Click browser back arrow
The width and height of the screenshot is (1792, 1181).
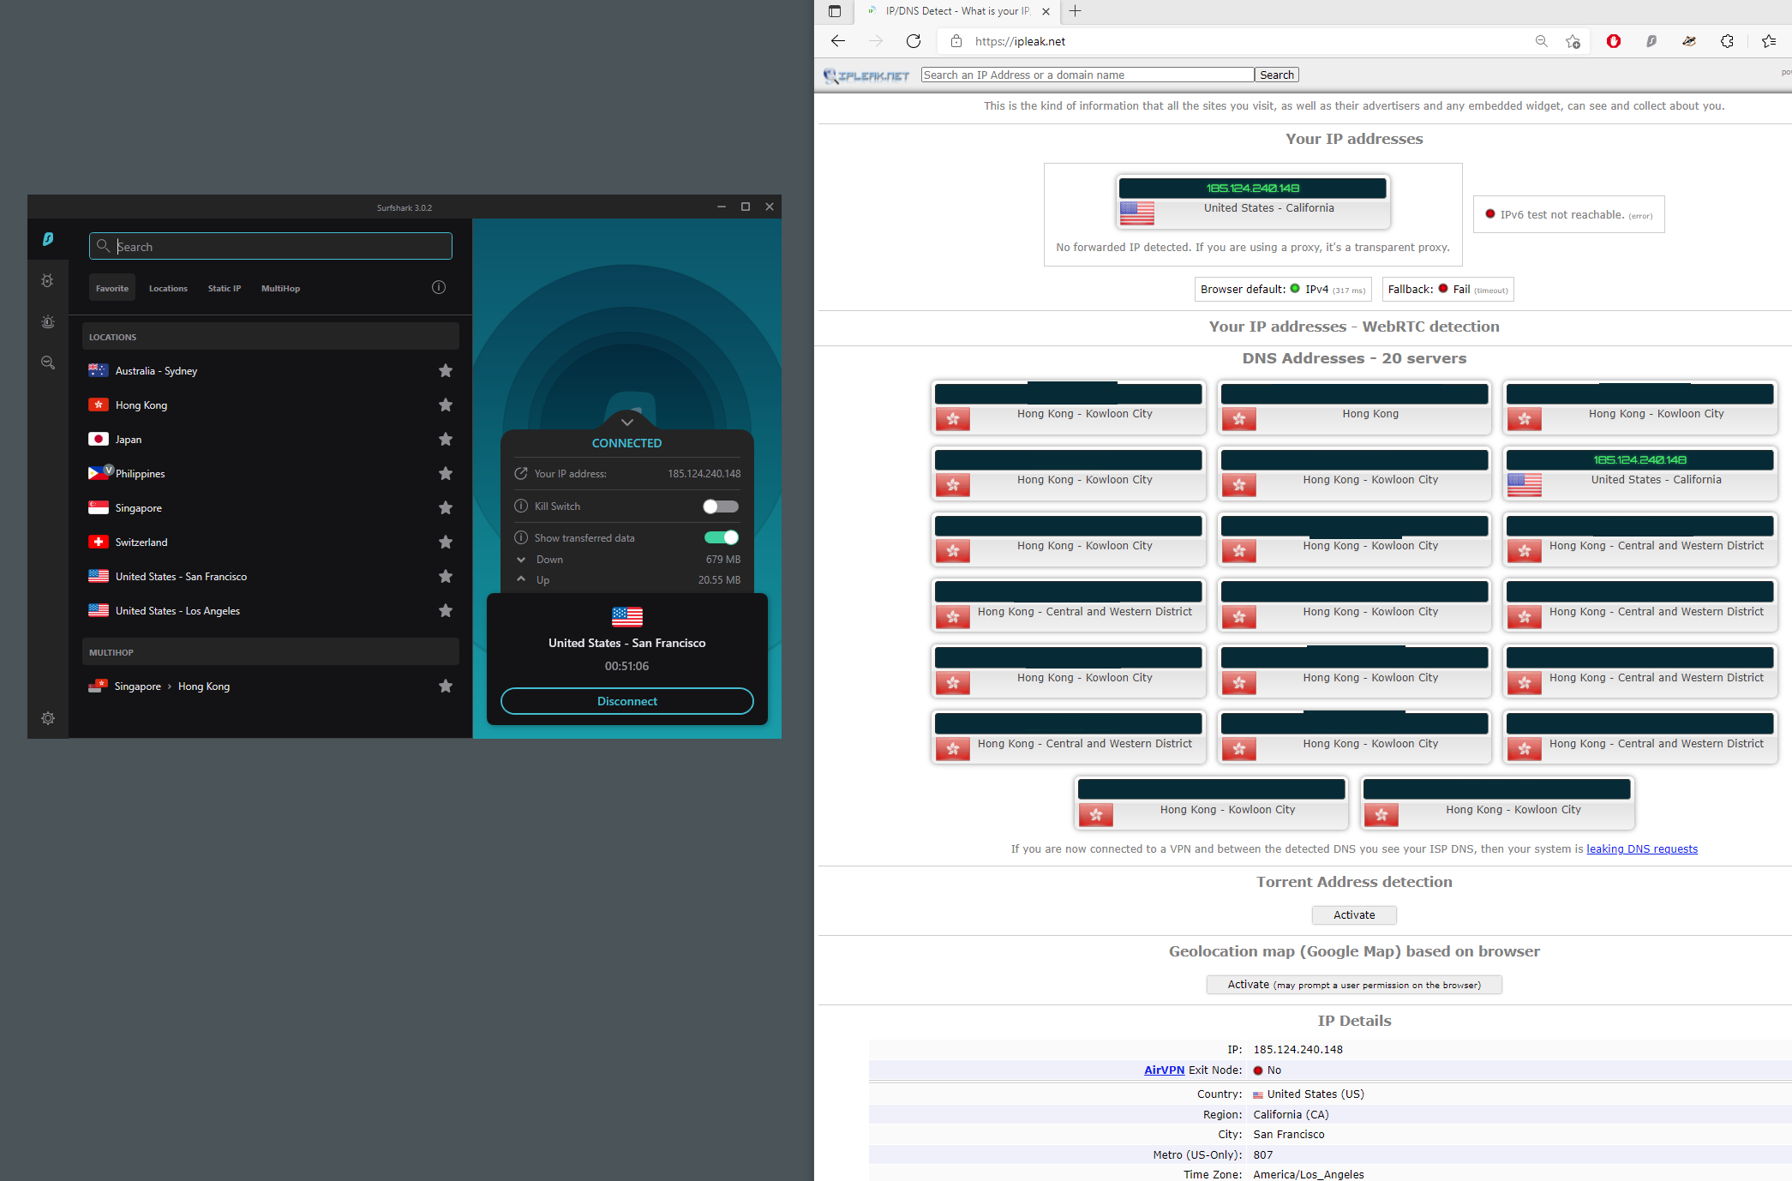point(838,41)
